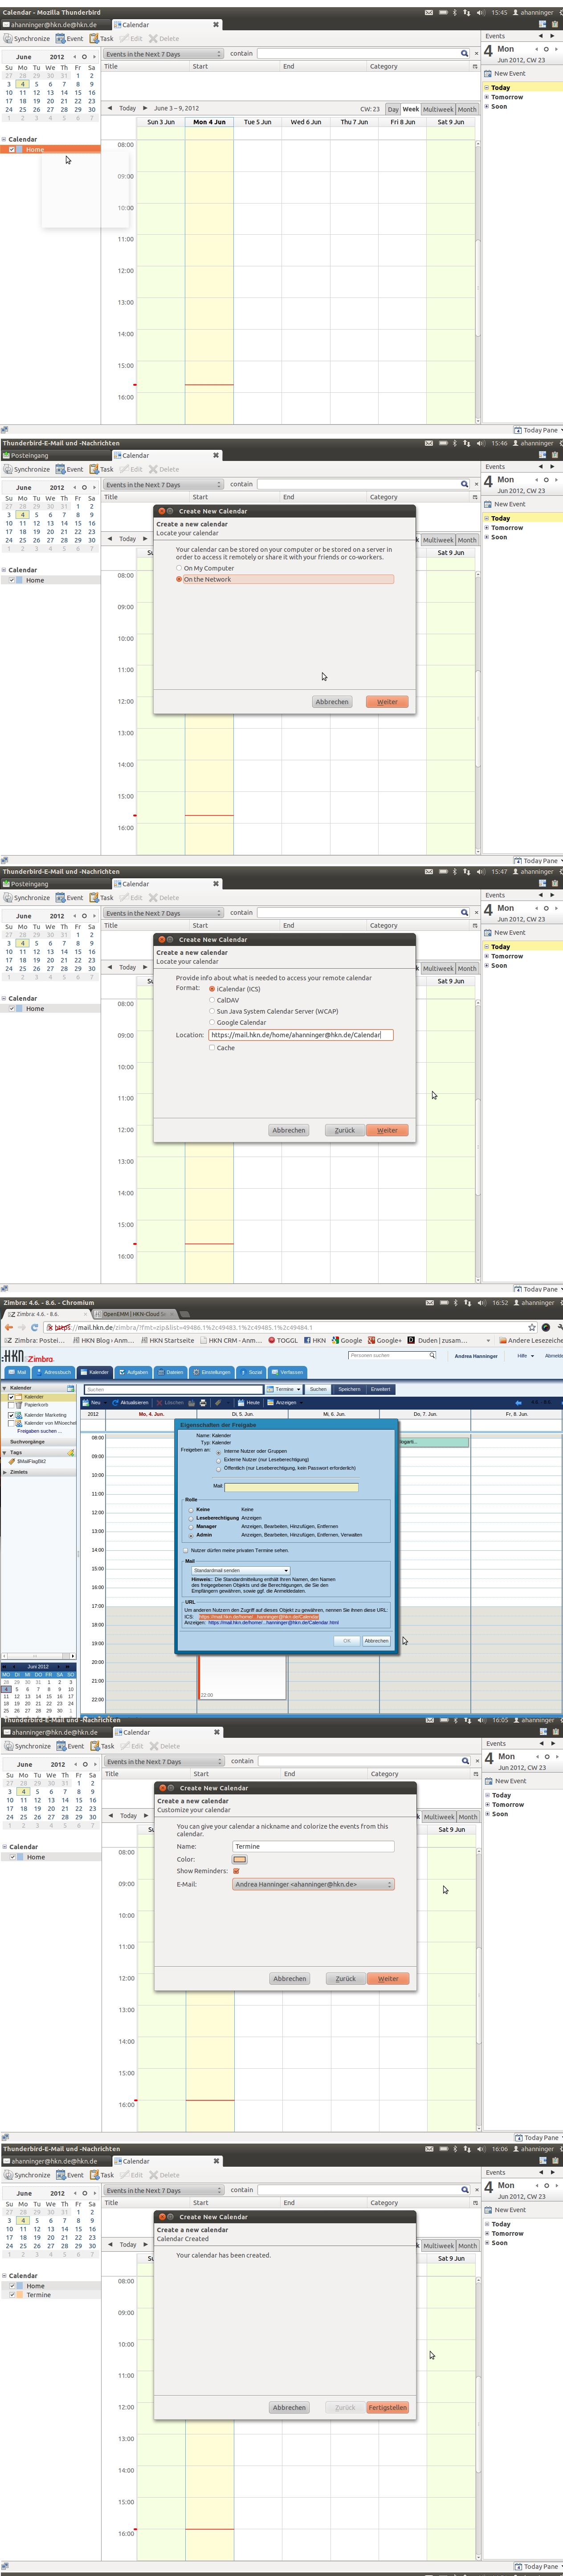Click the clock showing 15:45
Screen dimensions: 563x2576
tap(499, 13)
